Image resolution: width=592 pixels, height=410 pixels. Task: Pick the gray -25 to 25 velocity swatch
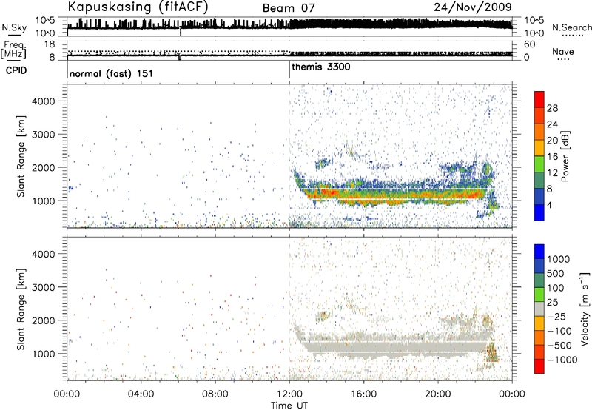[539, 309]
